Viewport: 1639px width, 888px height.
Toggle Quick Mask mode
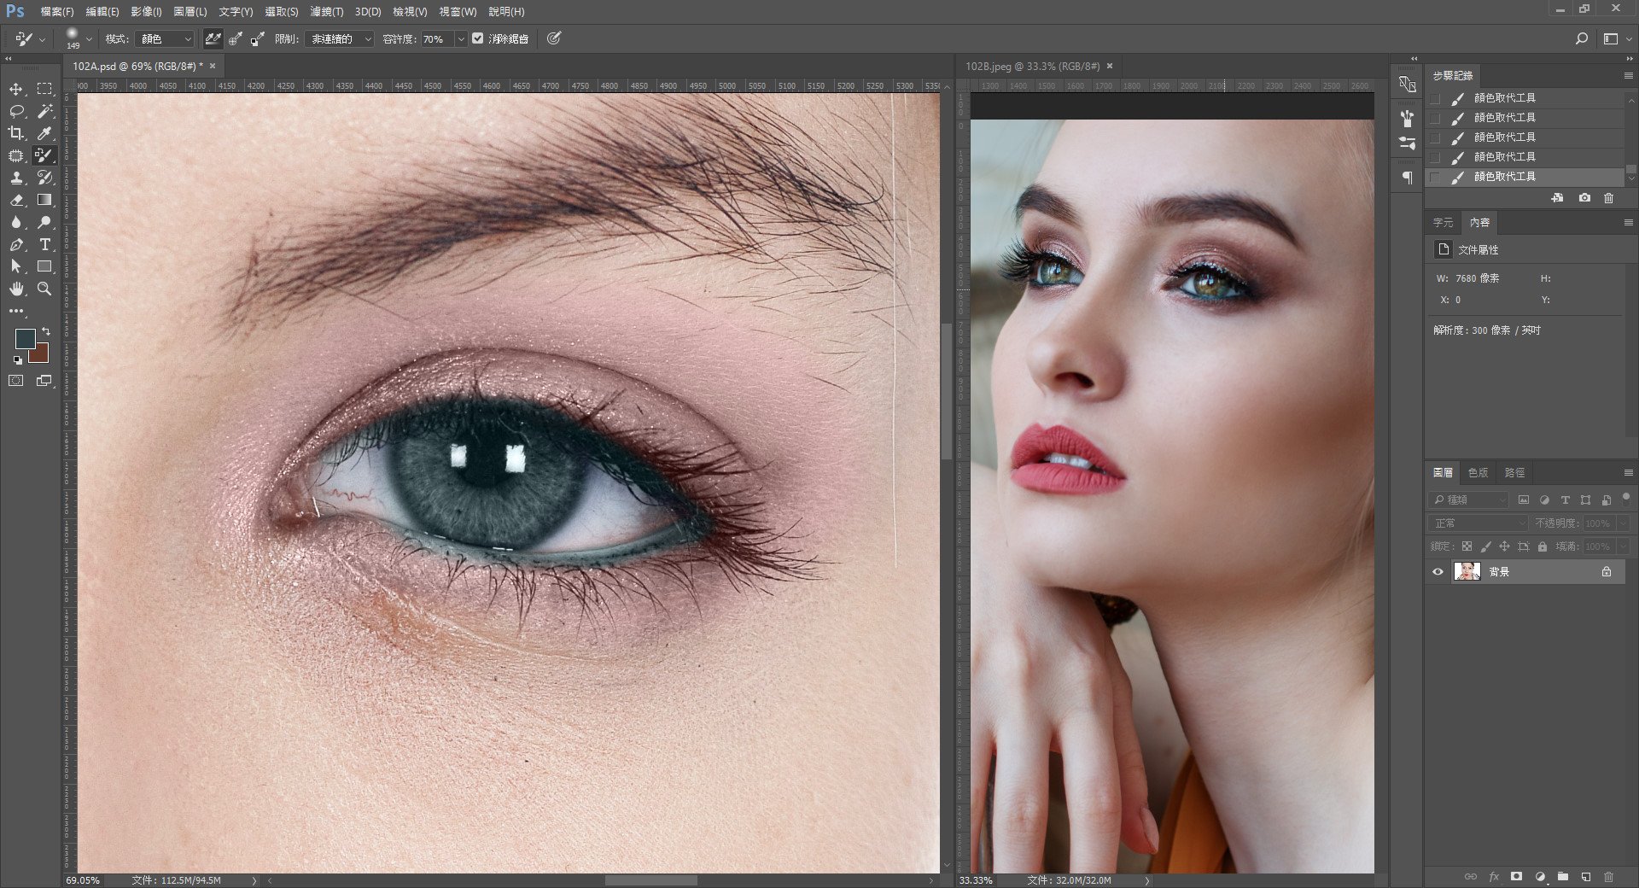pyautogui.click(x=16, y=381)
